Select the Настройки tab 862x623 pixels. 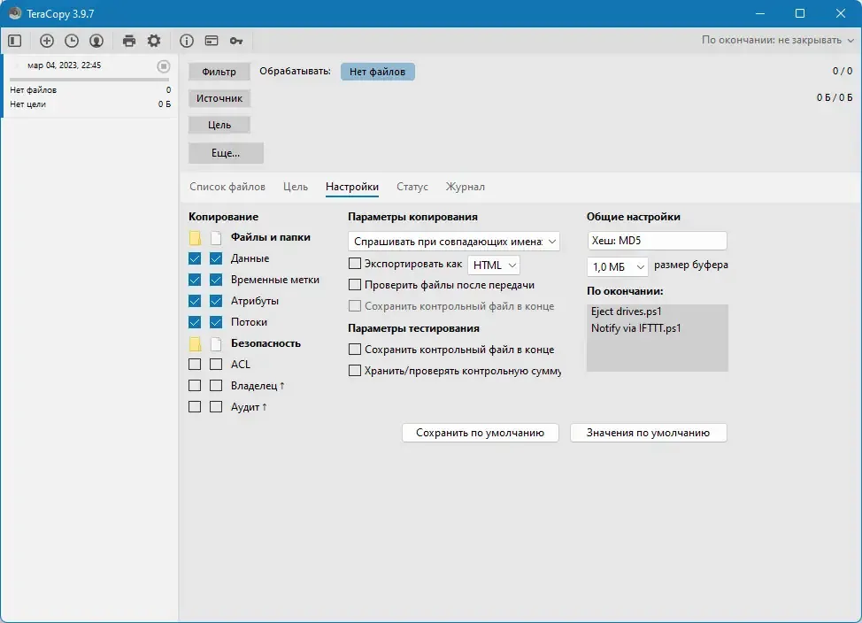(352, 187)
